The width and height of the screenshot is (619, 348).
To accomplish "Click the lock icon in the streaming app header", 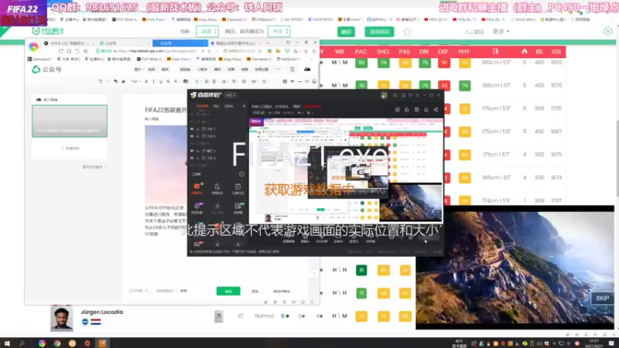I will pyautogui.click(x=407, y=110).
